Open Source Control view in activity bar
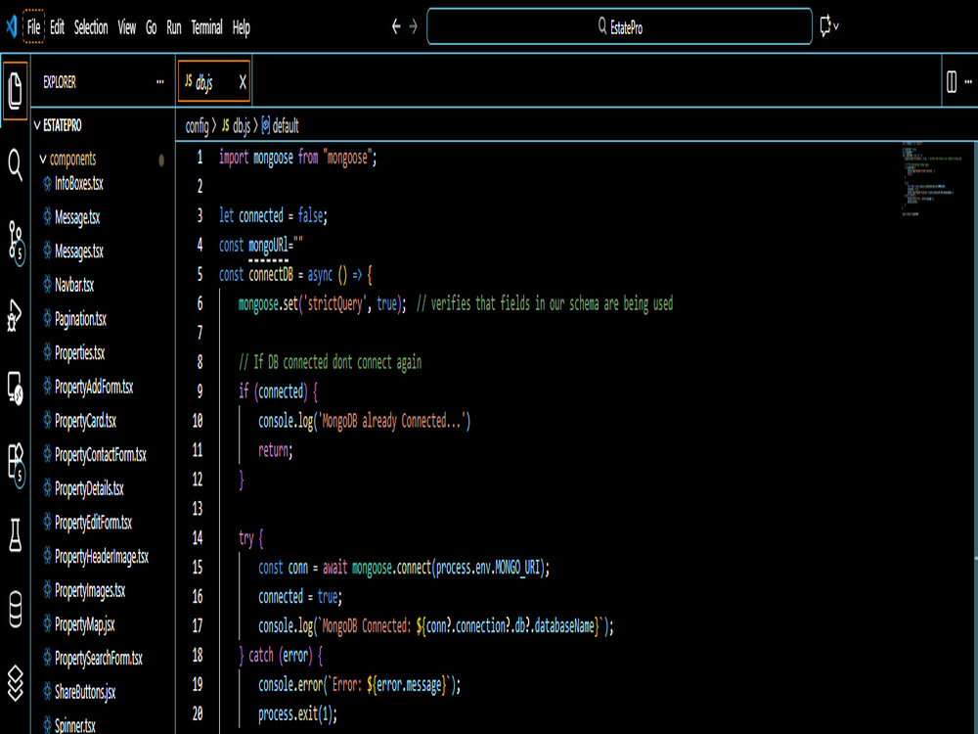This screenshot has height=734, width=978. [16, 241]
